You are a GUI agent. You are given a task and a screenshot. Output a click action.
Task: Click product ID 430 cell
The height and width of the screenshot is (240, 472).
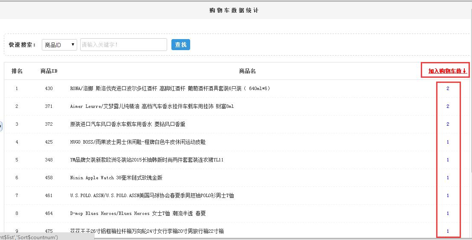pos(49,88)
